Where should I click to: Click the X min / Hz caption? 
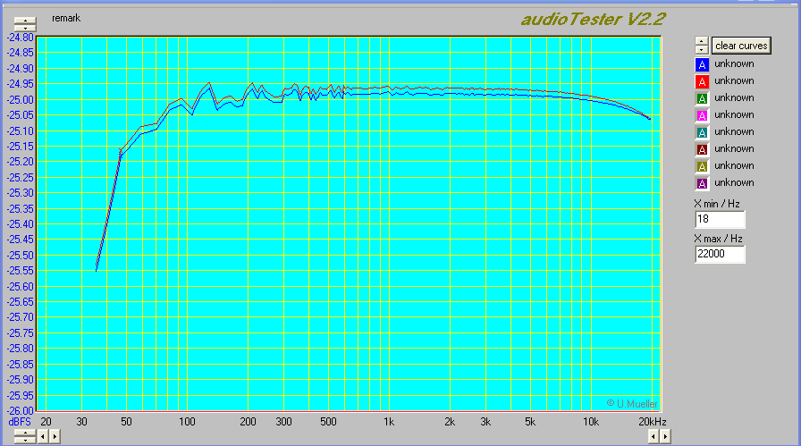(717, 204)
